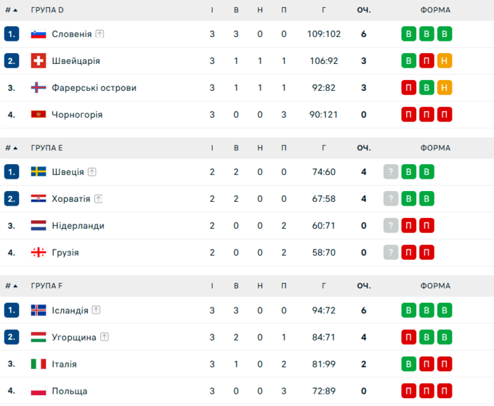Click the orange draw badge in Швейцарія's form

[445, 61]
